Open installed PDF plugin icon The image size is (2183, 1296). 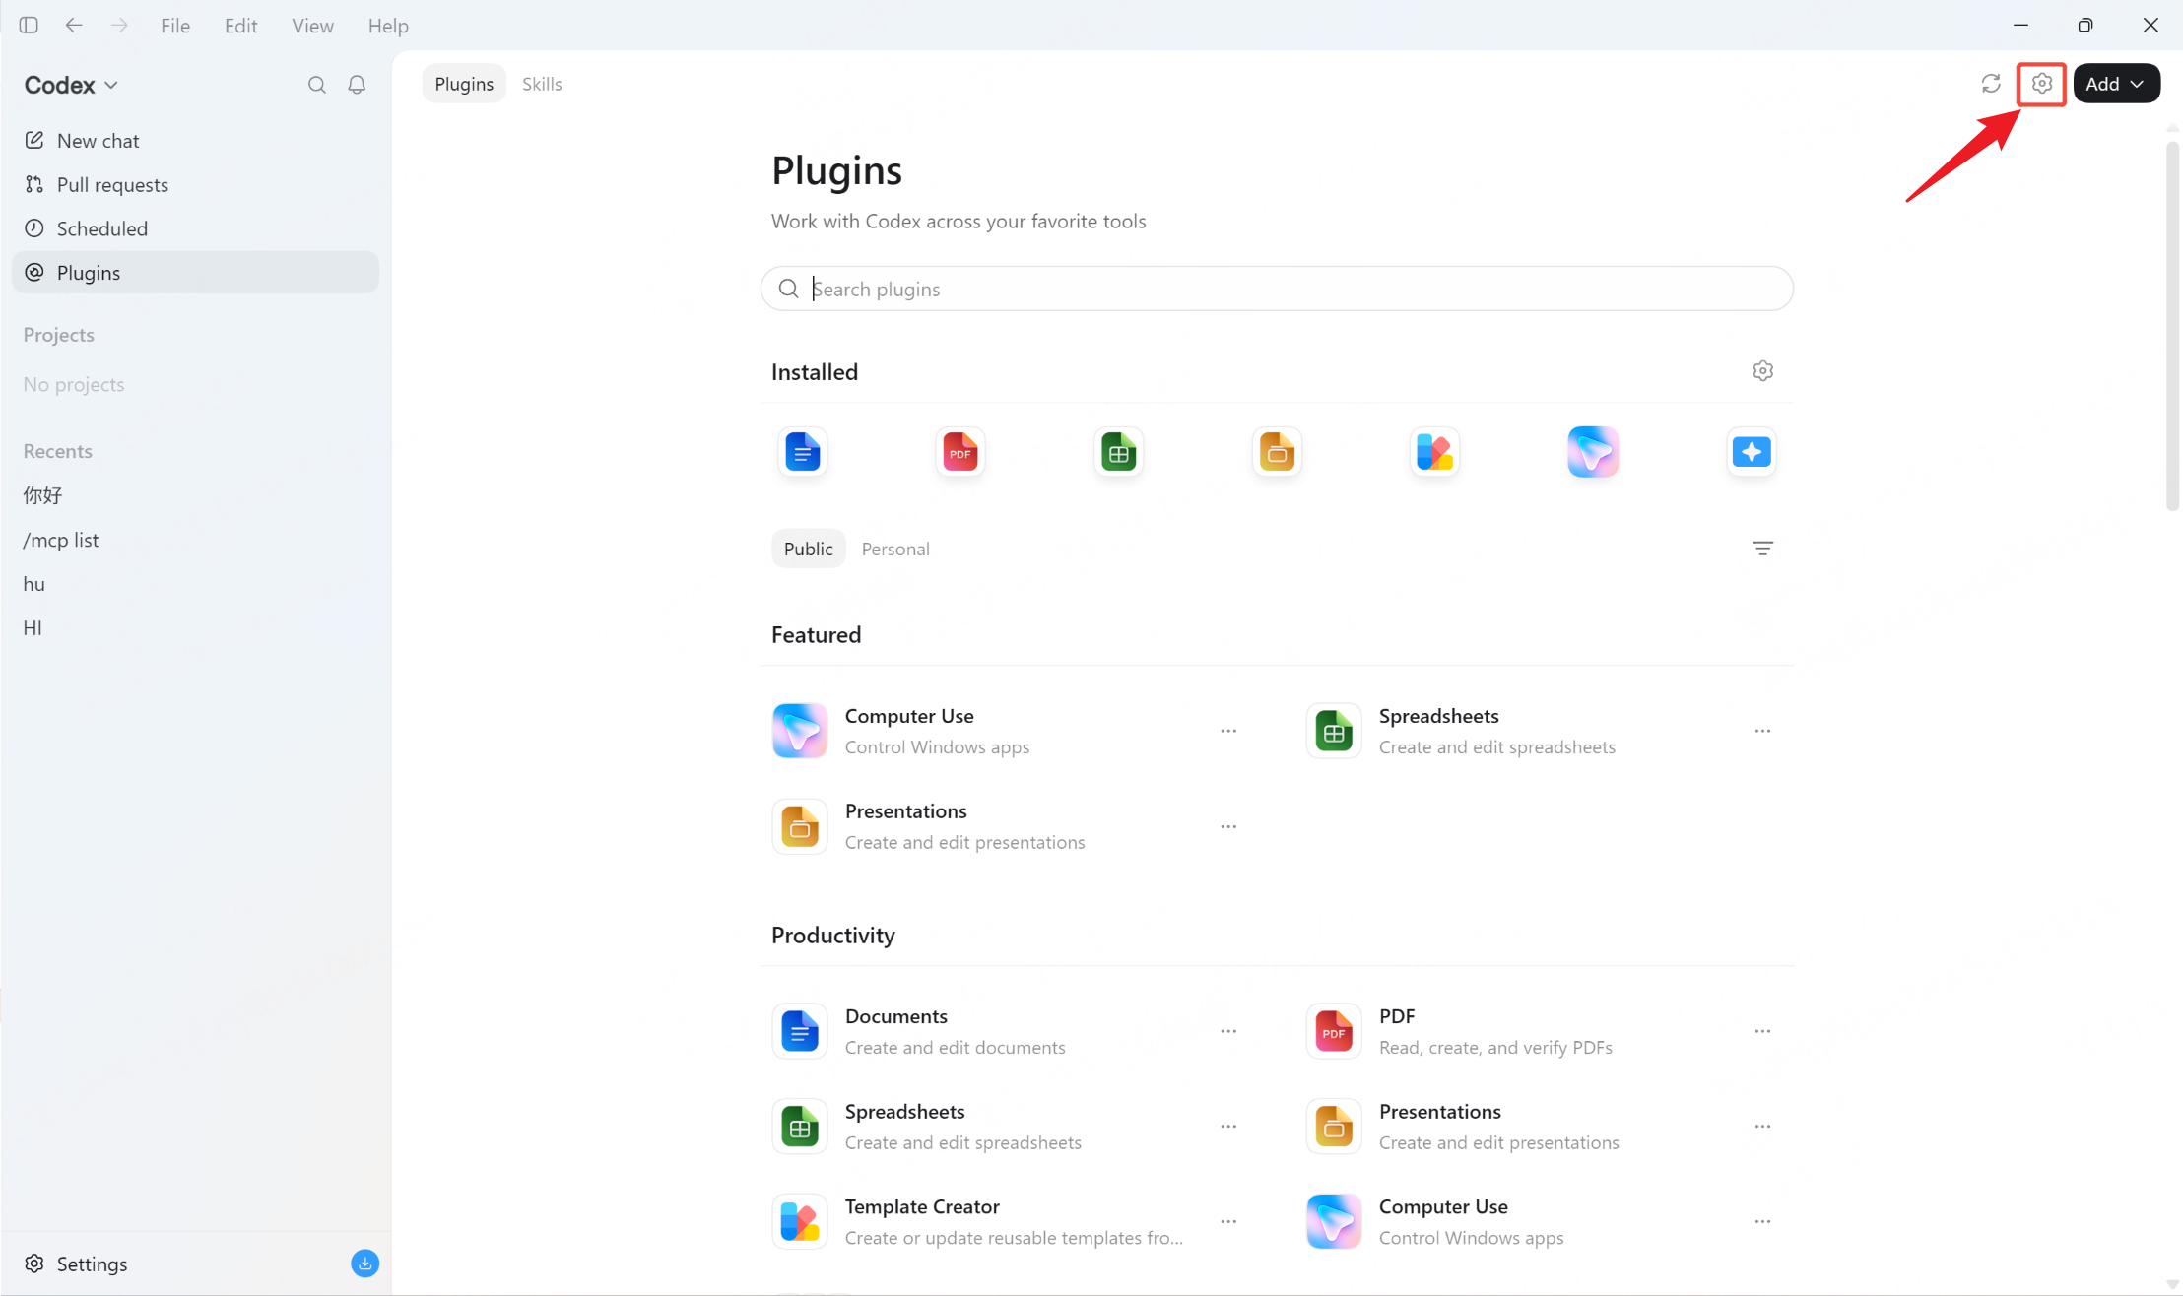(960, 452)
